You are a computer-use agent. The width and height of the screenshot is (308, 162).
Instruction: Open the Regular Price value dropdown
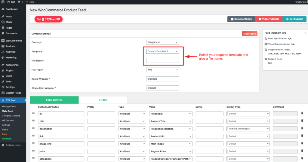[171, 151]
